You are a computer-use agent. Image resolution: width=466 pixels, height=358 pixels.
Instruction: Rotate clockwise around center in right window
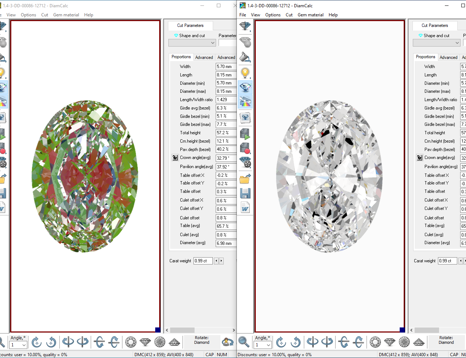tap(281, 342)
